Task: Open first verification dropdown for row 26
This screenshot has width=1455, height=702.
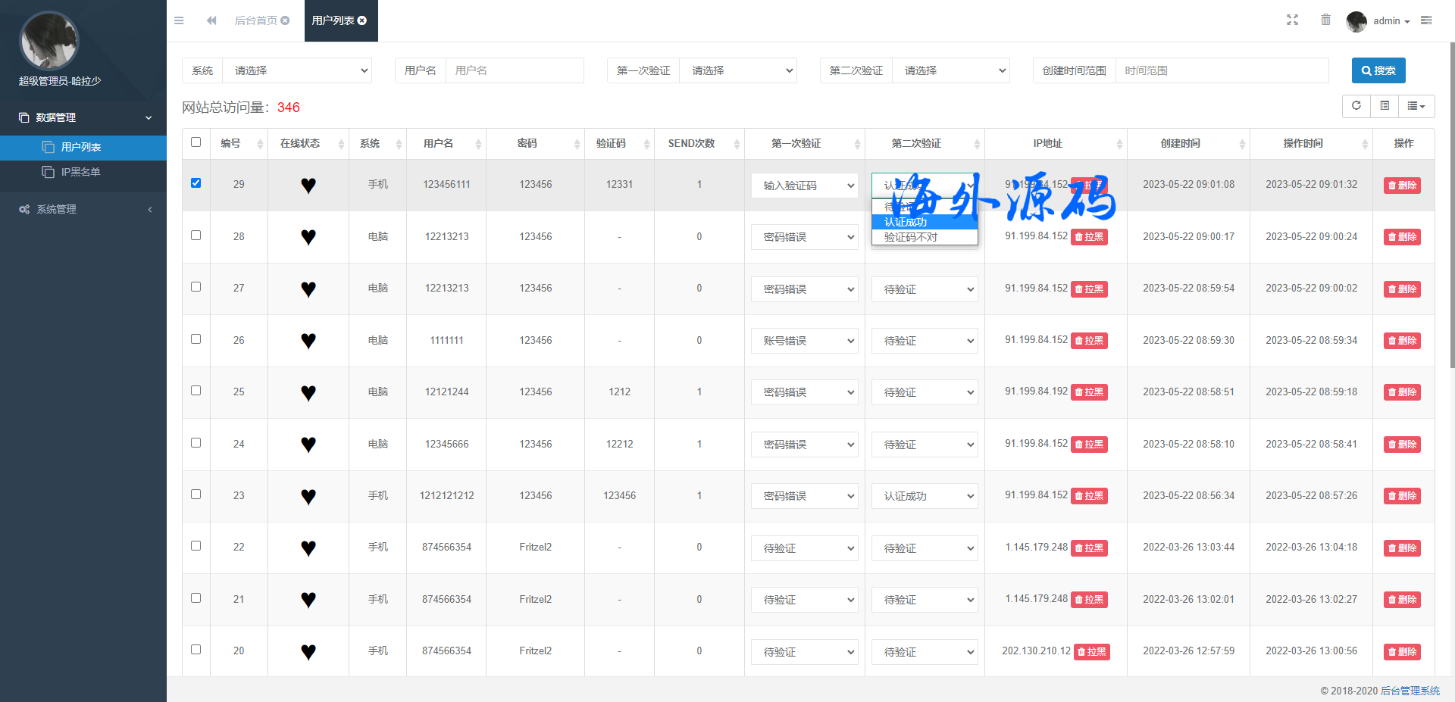Action: (804, 341)
